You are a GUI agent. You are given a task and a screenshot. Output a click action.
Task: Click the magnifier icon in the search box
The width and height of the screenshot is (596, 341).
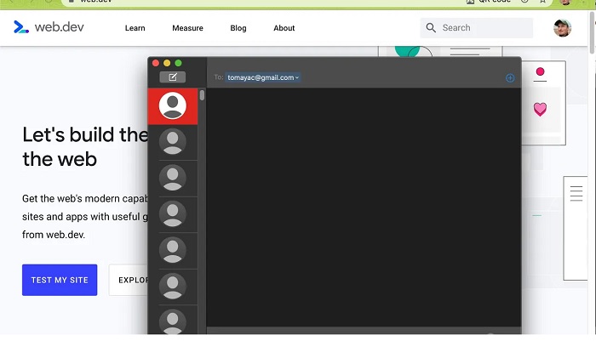pos(431,28)
